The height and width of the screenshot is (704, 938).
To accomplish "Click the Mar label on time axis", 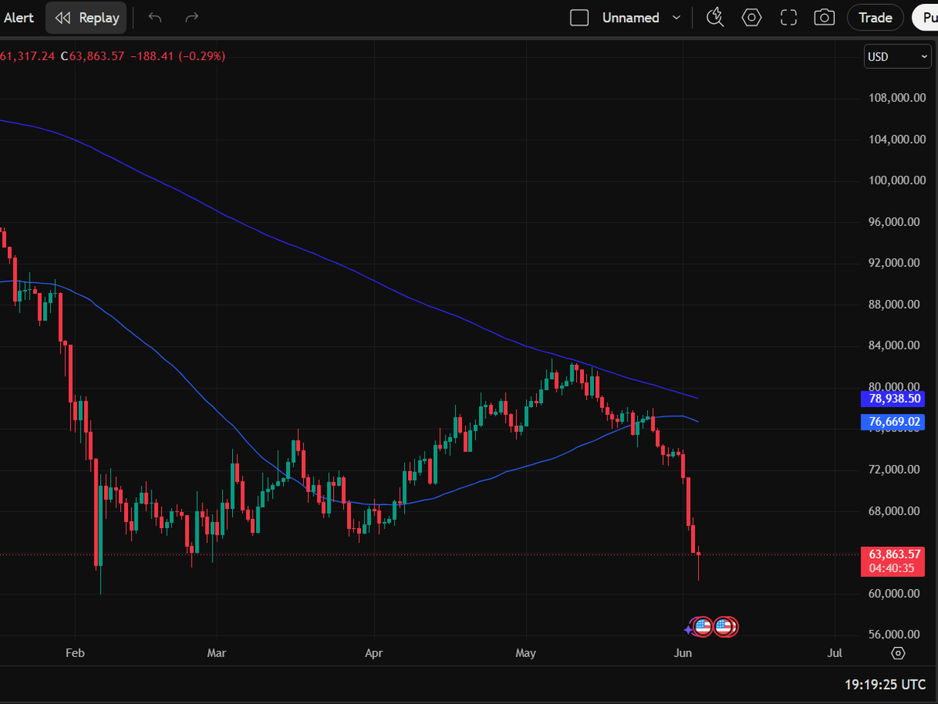I will click(x=217, y=653).
